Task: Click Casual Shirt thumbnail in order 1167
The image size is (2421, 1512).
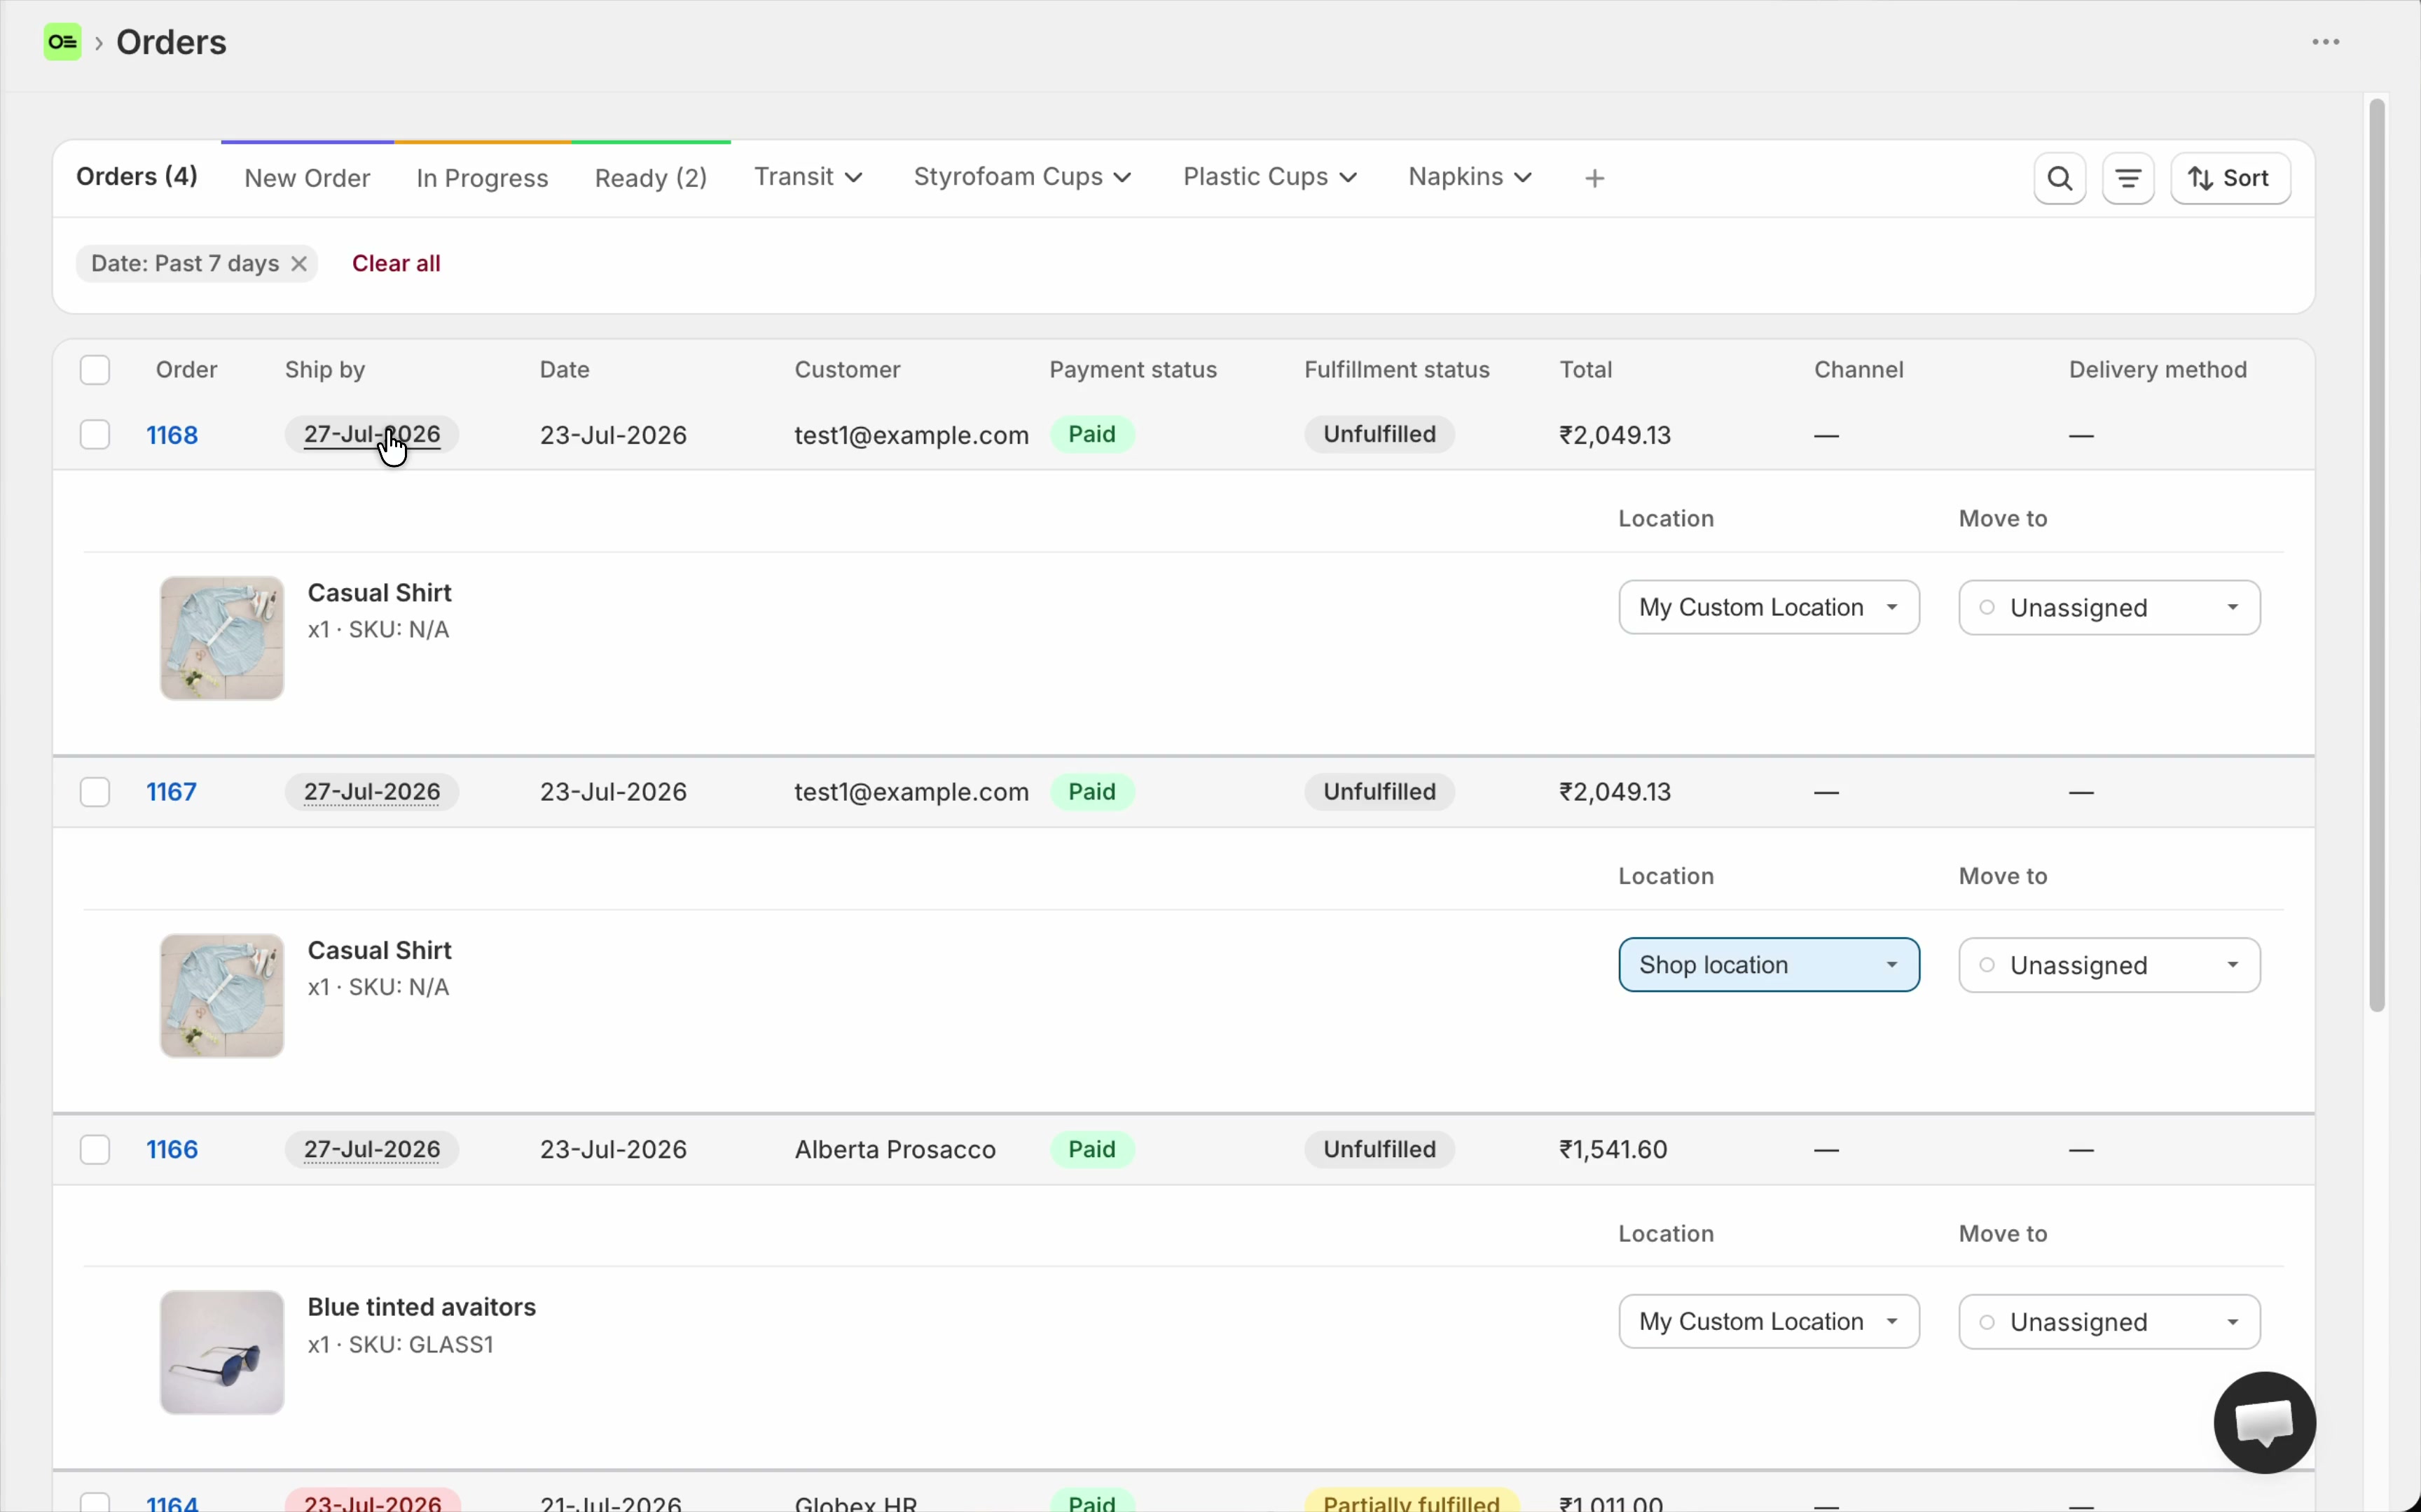Action: coord(222,995)
